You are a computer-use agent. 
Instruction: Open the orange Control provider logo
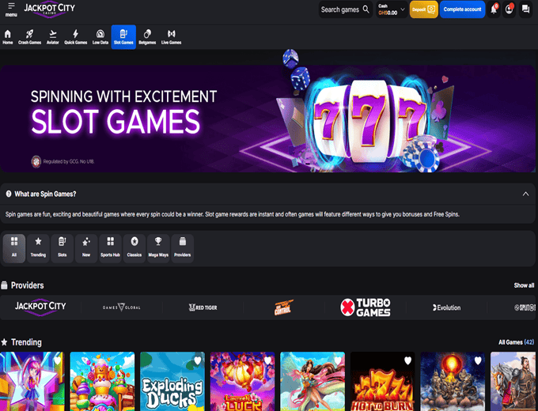283,307
